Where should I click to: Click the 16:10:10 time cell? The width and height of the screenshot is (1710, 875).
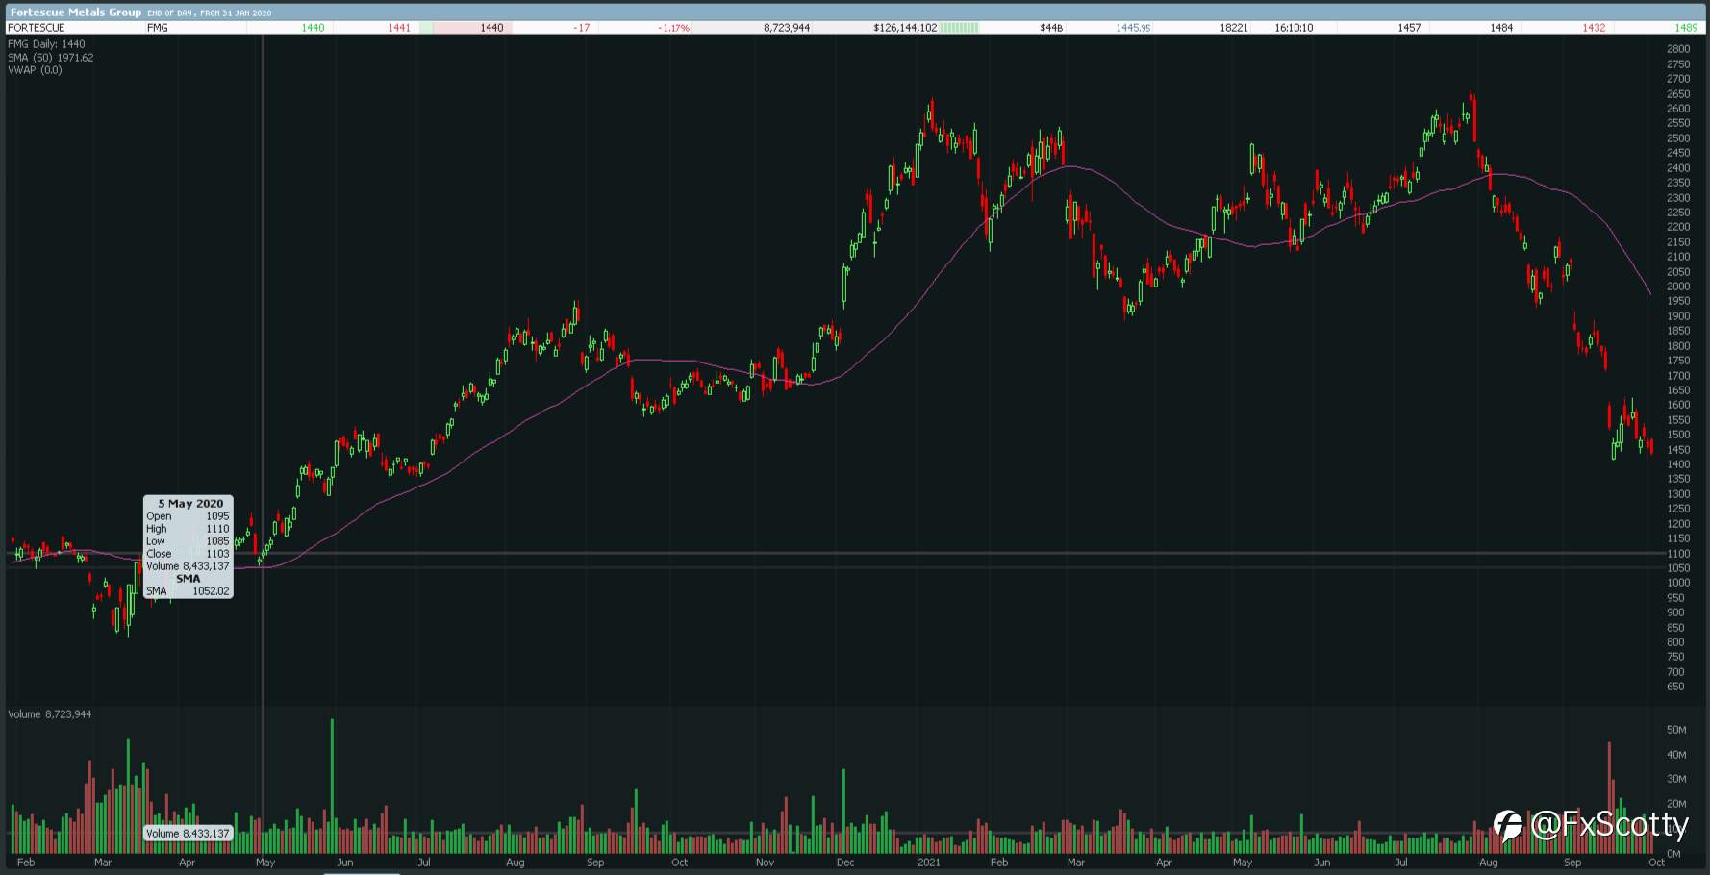coord(1294,28)
